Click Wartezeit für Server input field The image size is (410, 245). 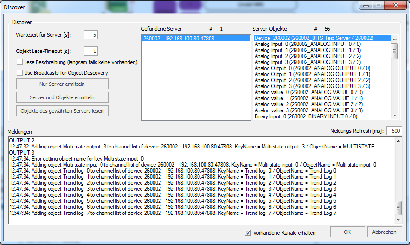tap(91, 35)
